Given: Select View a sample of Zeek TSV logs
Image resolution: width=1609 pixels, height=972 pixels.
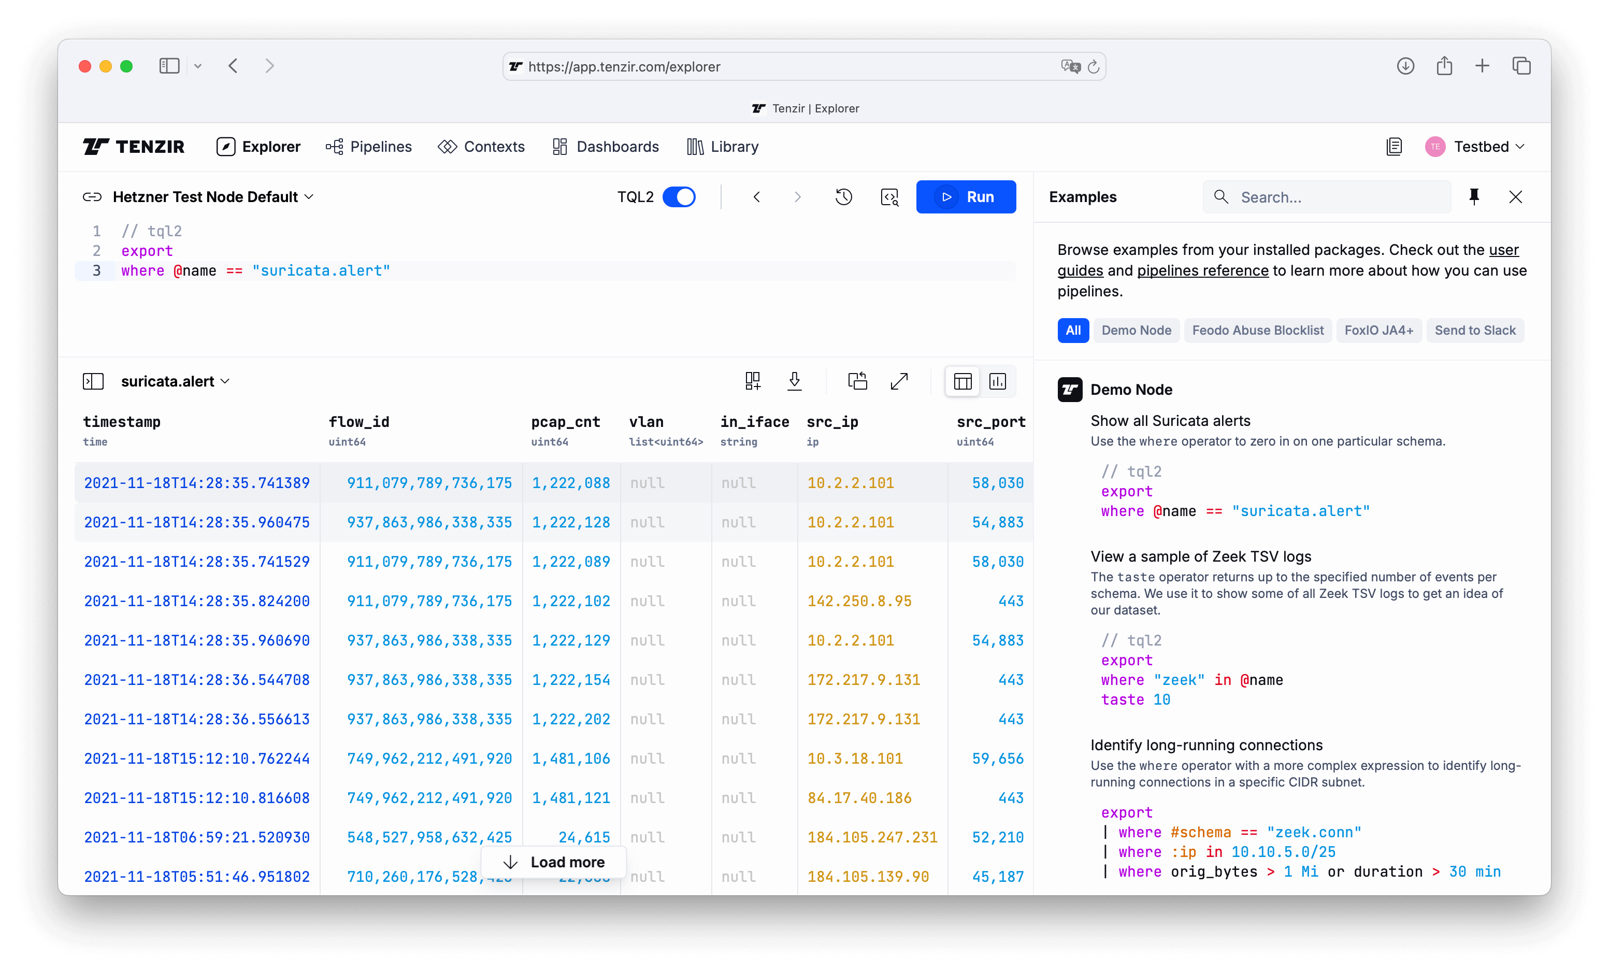Looking at the screenshot, I should 1201,556.
